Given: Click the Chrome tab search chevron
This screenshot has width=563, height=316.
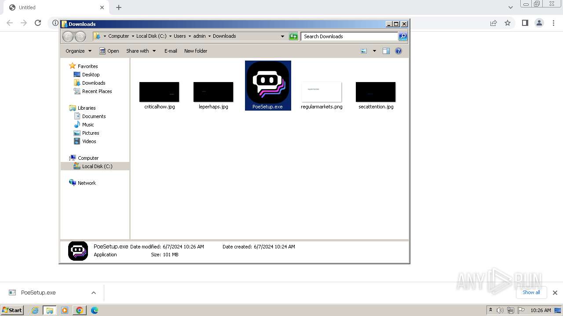Looking at the screenshot, I should pyautogui.click(x=511, y=7).
